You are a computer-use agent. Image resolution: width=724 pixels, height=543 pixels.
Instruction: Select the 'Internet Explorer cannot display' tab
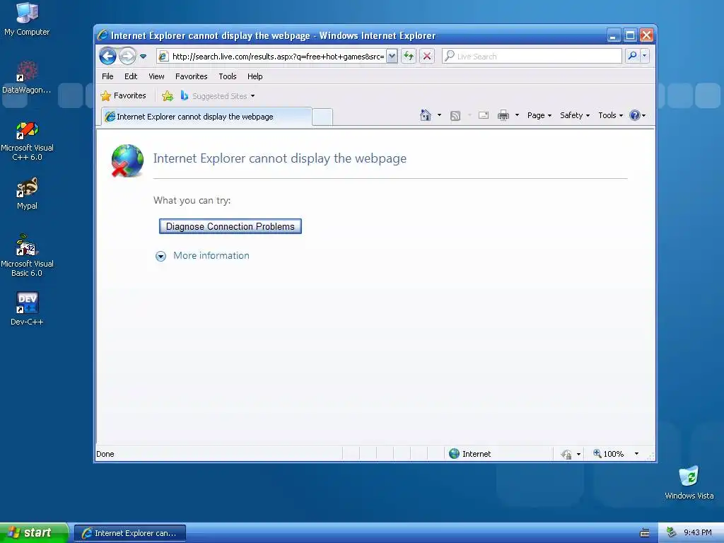[206, 117]
